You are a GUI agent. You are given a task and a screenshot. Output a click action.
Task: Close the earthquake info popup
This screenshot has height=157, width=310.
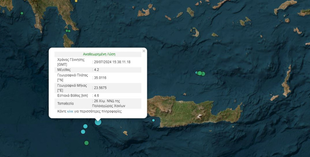[x=144, y=51]
